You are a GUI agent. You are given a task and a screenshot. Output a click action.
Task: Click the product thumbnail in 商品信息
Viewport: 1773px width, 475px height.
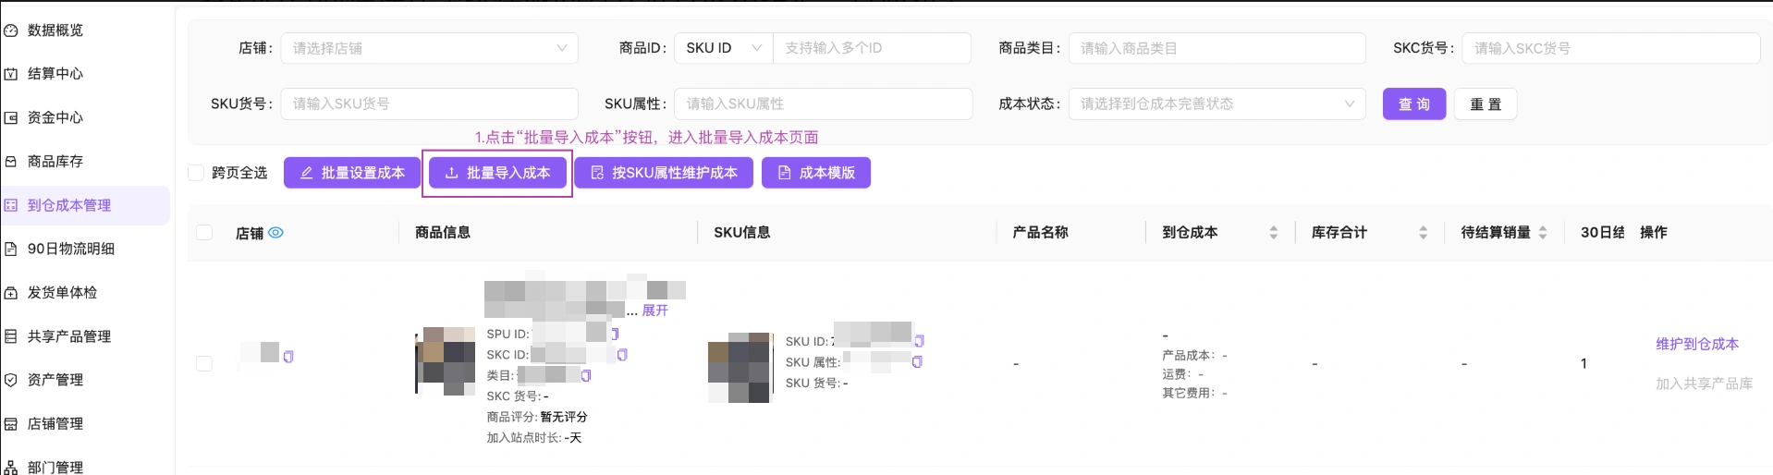click(x=445, y=360)
